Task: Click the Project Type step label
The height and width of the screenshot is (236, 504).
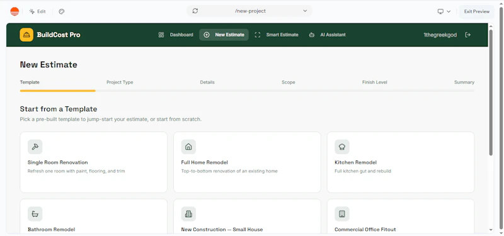Action: (x=120, y=82)
